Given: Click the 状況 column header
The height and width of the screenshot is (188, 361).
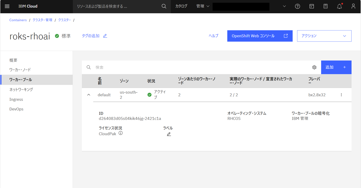Looking at the screenshot, I should tap(151, 81).
